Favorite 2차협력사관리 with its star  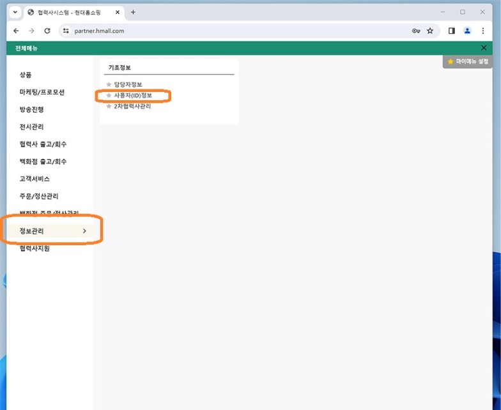(109, 106)
